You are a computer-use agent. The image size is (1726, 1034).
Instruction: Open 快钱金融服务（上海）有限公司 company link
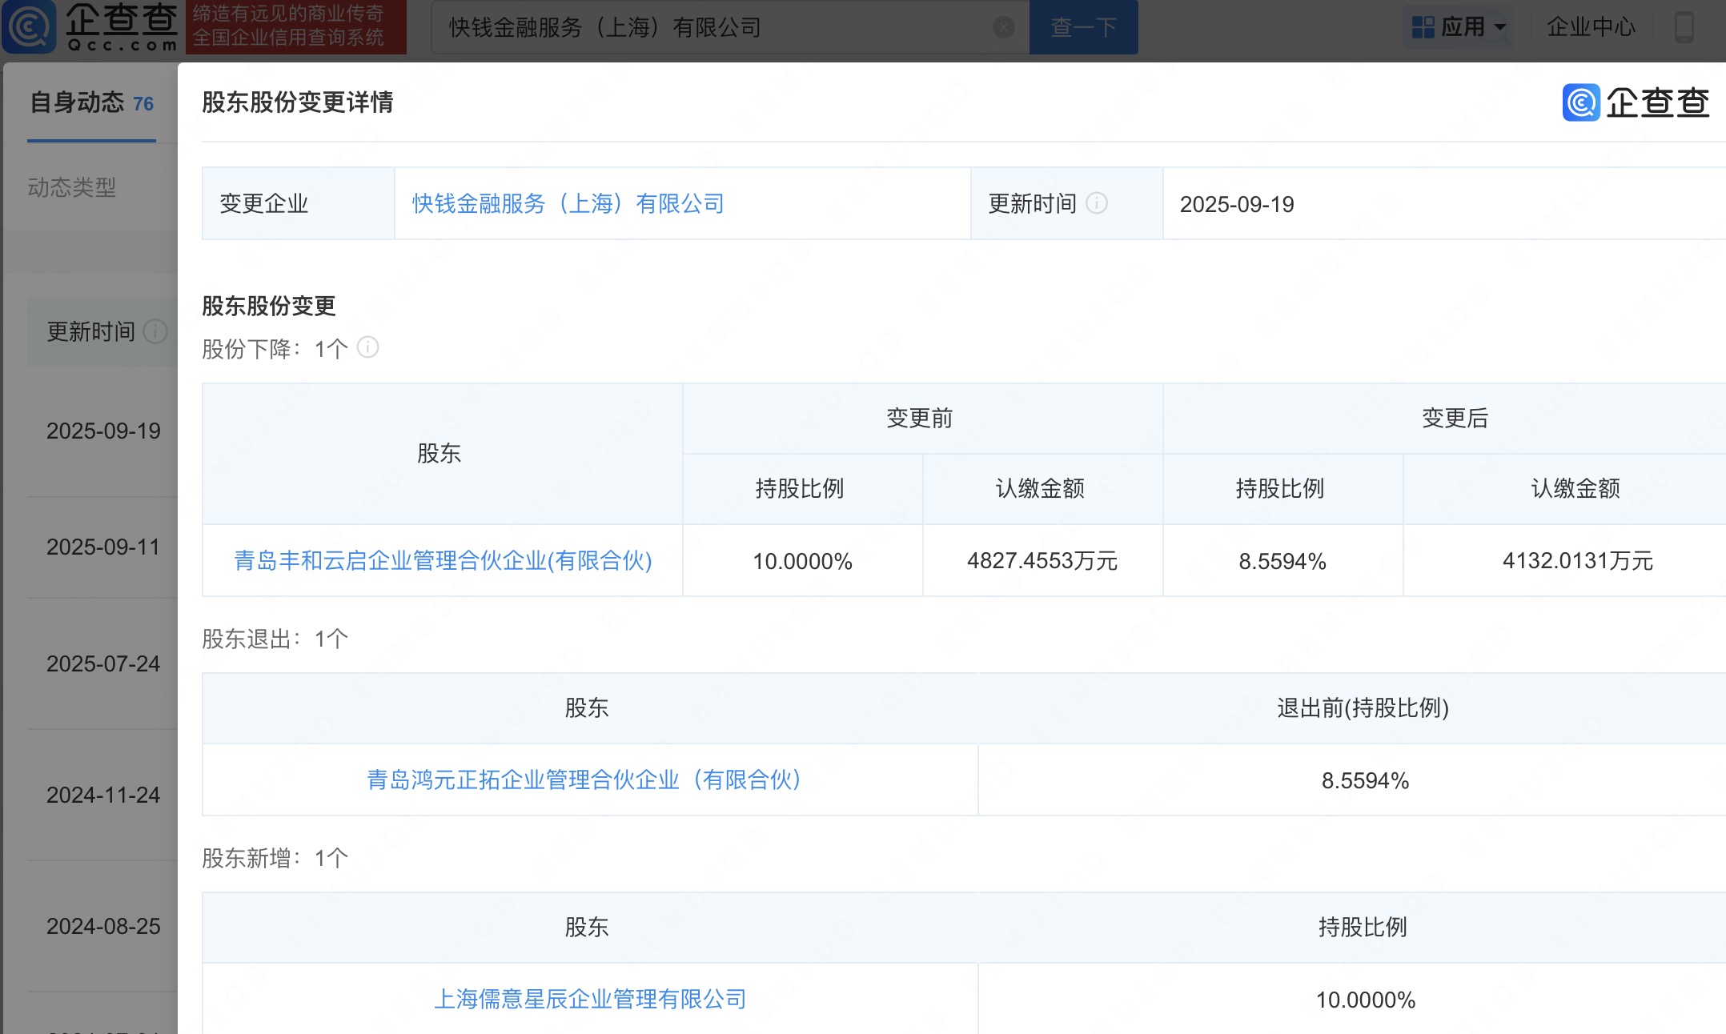click(568, 204)
